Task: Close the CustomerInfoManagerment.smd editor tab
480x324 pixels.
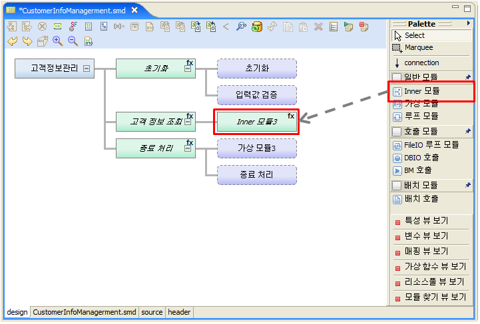Action: [134, 11]
